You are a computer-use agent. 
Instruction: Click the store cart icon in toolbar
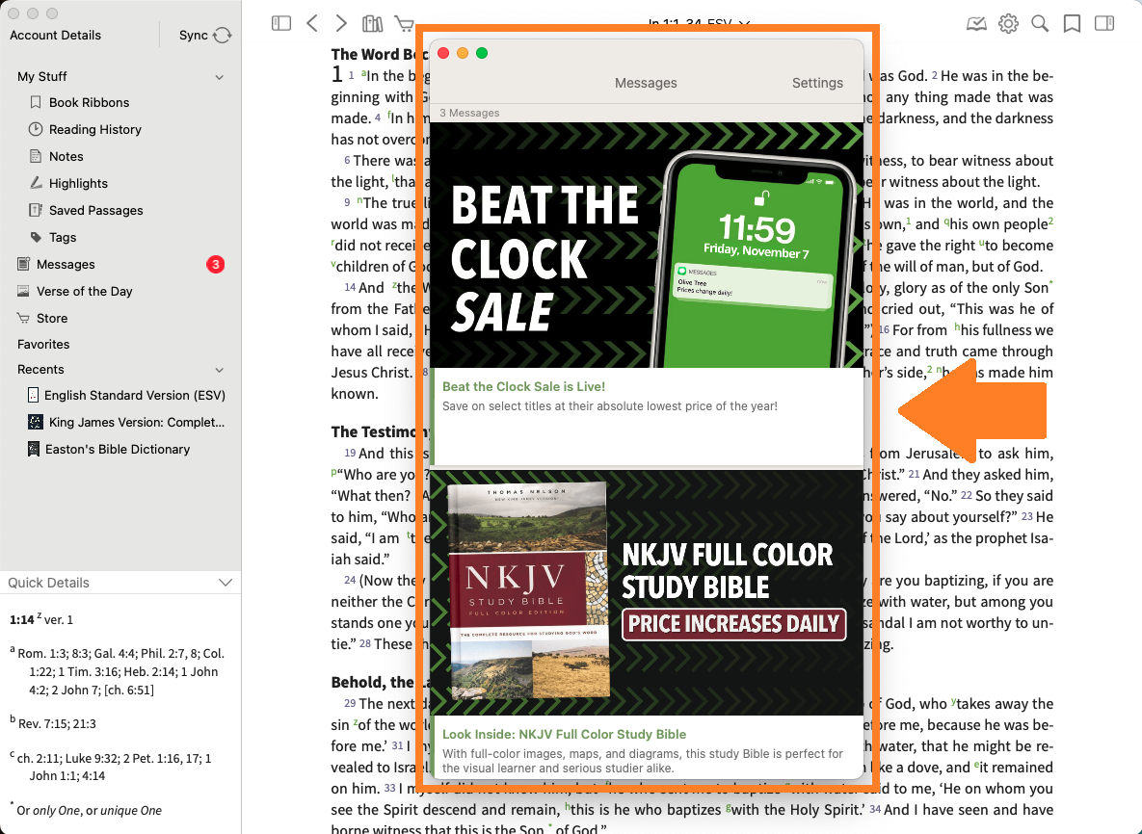pyautogui.click(x=403, y=23)
